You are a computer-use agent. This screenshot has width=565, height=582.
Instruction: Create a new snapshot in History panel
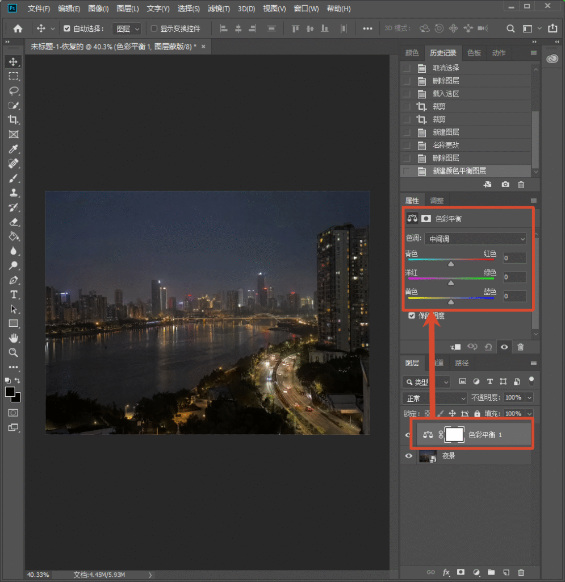click(505, 185)
